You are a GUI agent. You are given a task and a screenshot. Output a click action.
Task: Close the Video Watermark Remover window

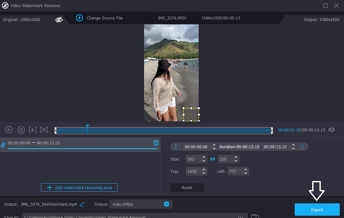[336, 6]
